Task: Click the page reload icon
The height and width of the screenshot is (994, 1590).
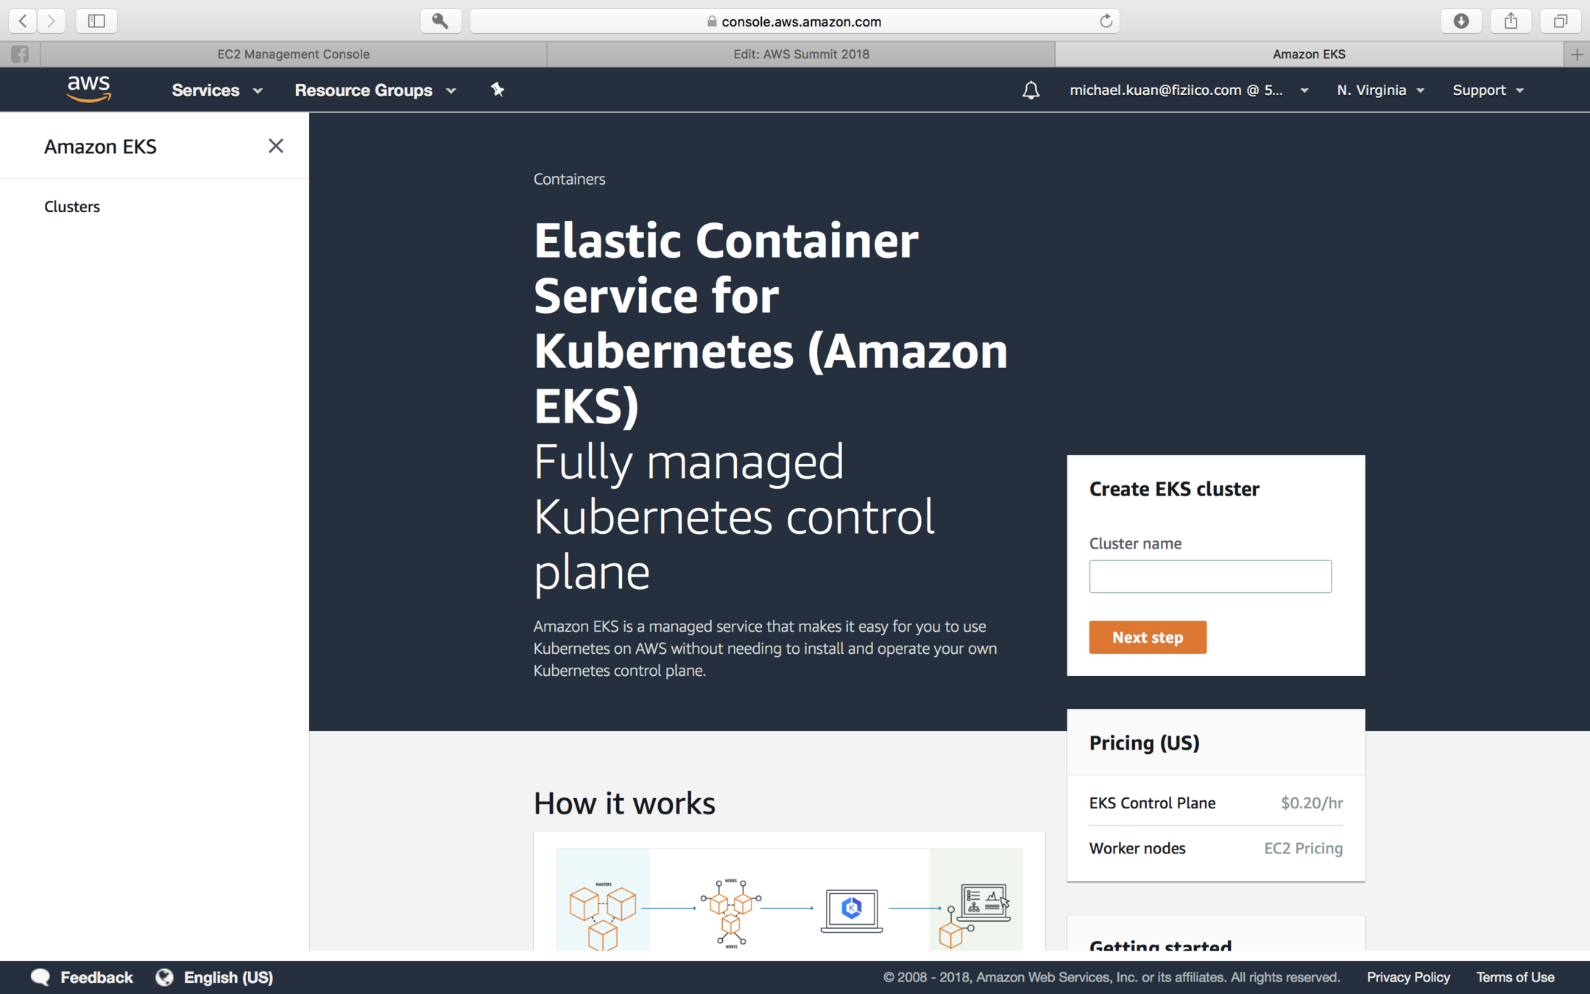Action: coord(1106,21)
